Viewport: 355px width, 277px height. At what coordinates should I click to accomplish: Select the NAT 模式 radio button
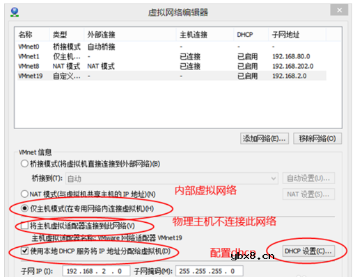click(x=24, y=194)
